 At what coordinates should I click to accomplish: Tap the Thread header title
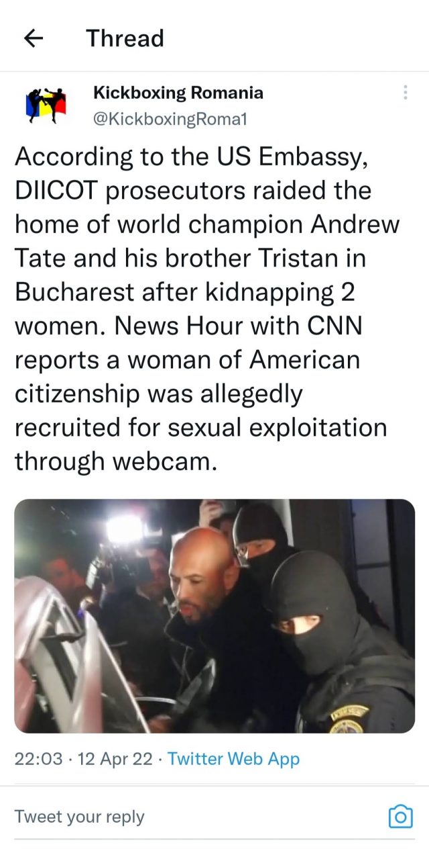[x=125, y=38]
